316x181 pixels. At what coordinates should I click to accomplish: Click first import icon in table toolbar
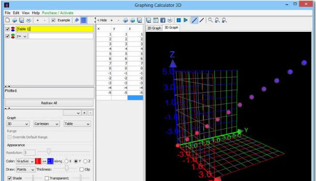pyautogui.click(x=125, y=20)
